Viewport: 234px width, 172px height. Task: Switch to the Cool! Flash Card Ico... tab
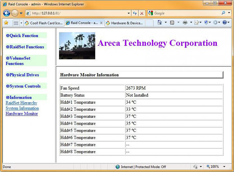44,23
